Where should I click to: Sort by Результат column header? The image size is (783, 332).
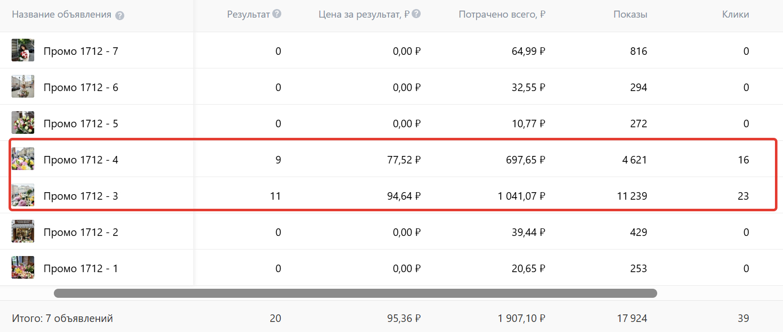point(249,15)
